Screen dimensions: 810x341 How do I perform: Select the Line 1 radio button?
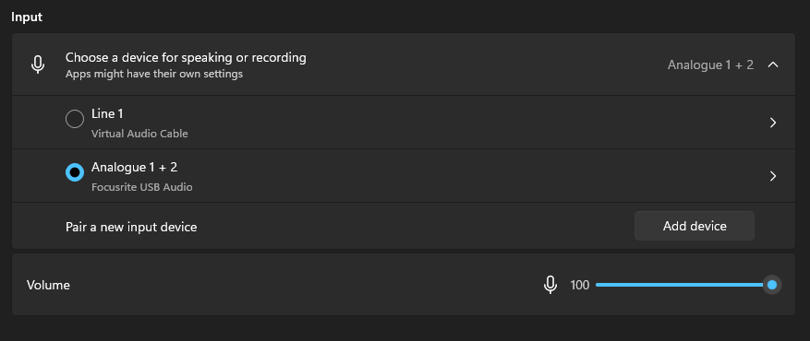(x=75, y=119)
